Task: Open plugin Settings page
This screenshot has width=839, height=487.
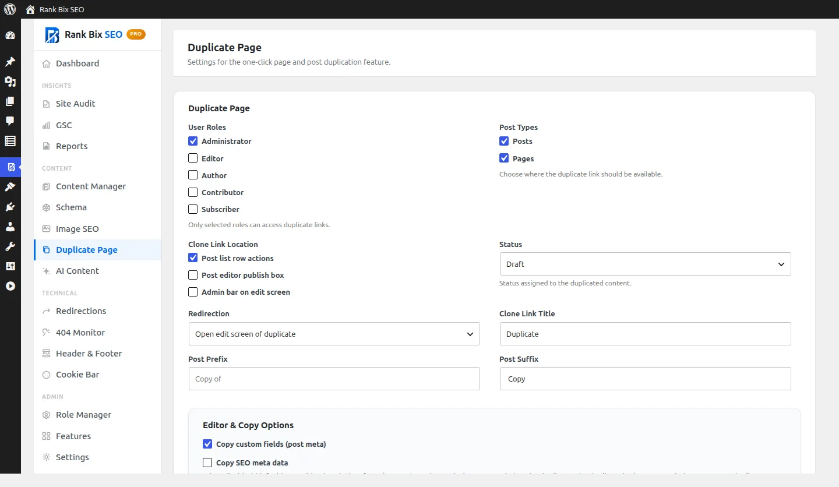Action: coord(97,457)
